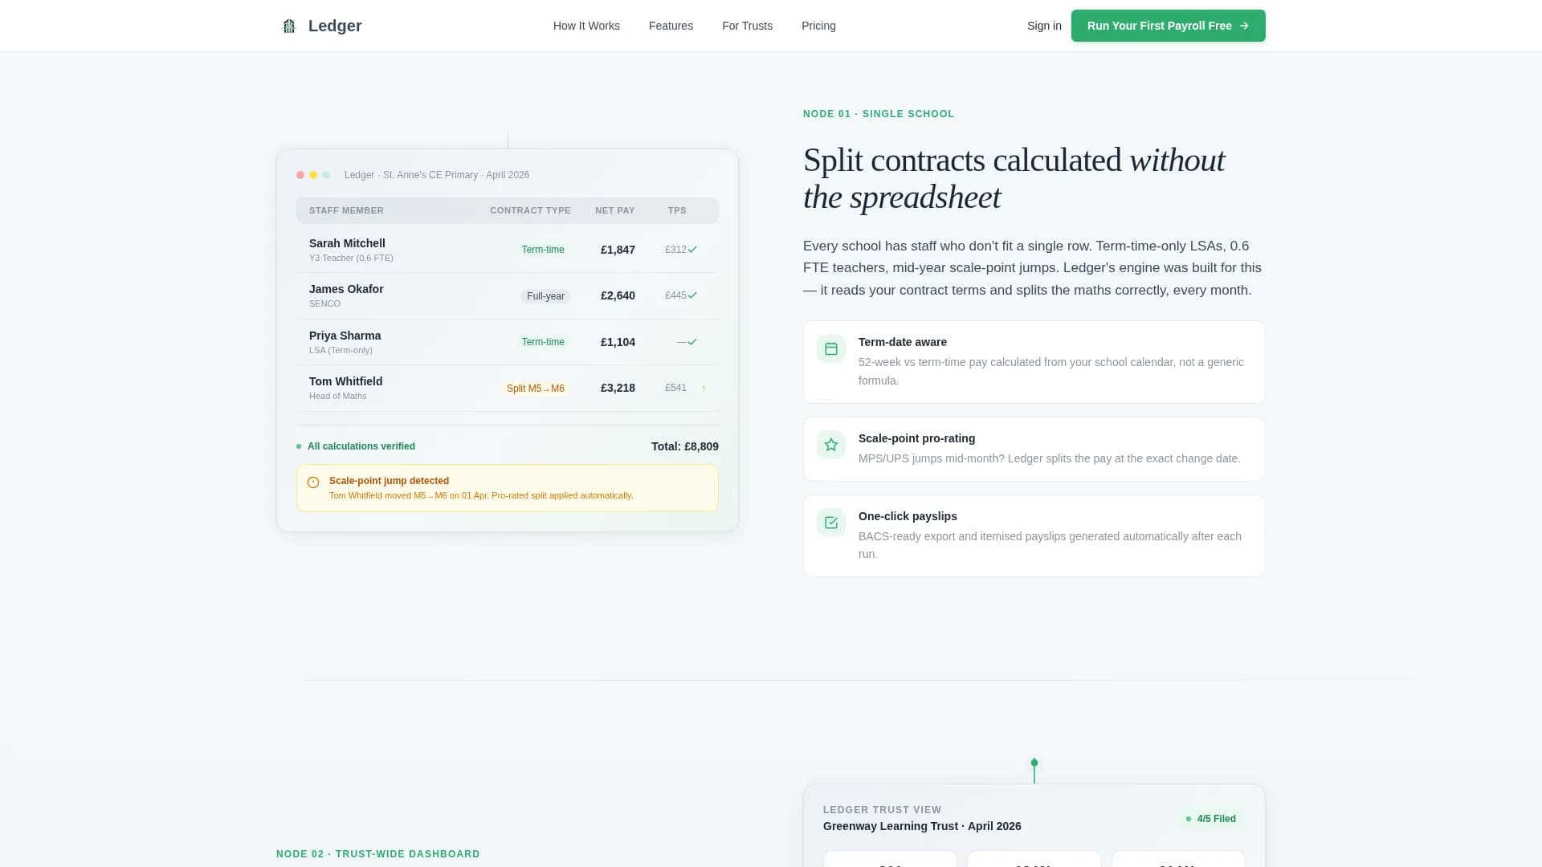Click the SENCO role subtitle
1542x867 pixels.
(324, 303)
